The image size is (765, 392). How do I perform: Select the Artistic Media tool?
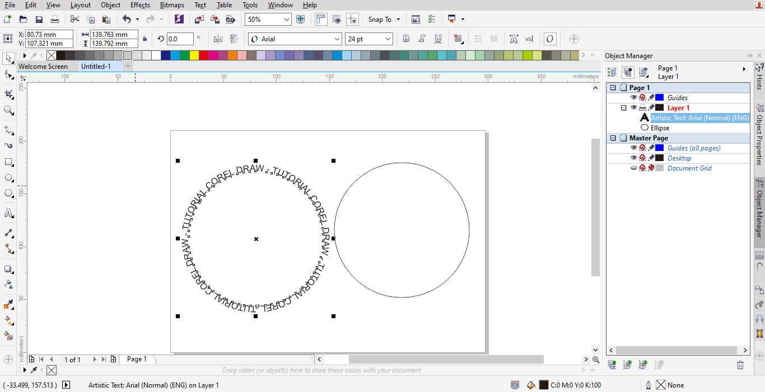(8, 146)
